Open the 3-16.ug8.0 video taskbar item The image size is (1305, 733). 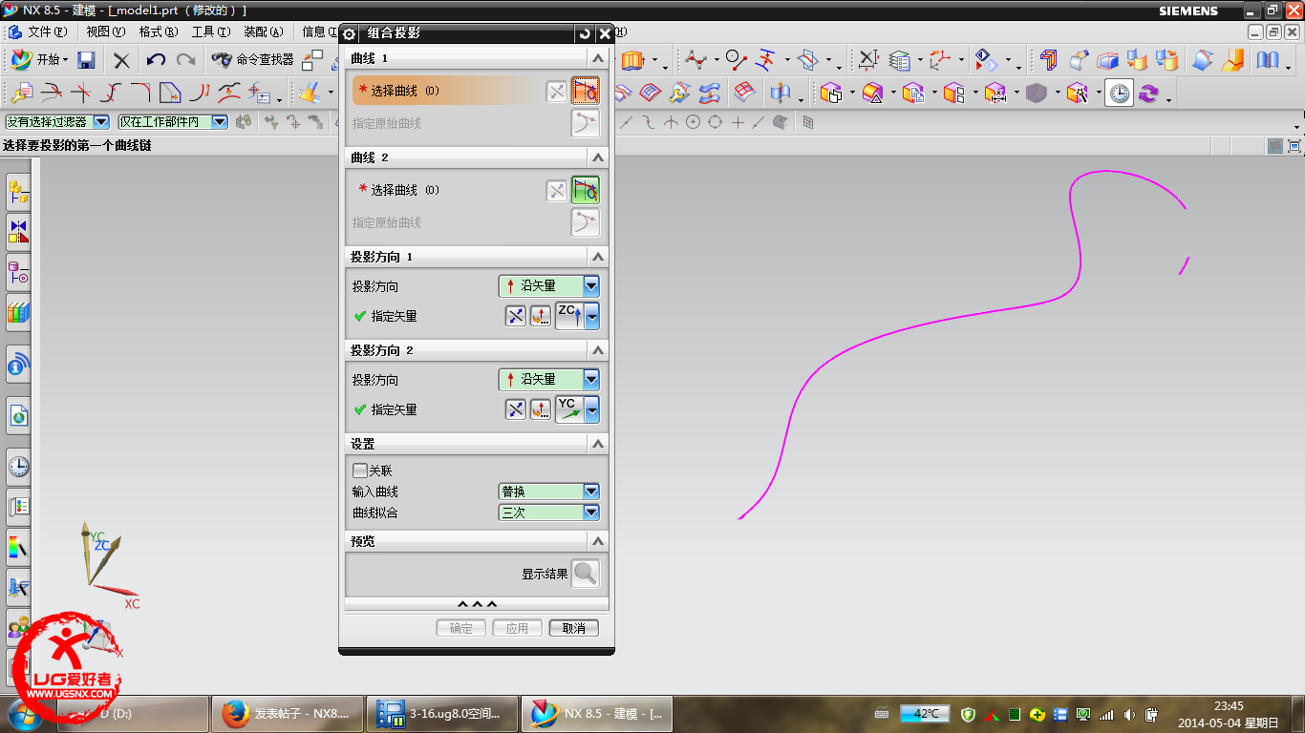pos(441,713)
